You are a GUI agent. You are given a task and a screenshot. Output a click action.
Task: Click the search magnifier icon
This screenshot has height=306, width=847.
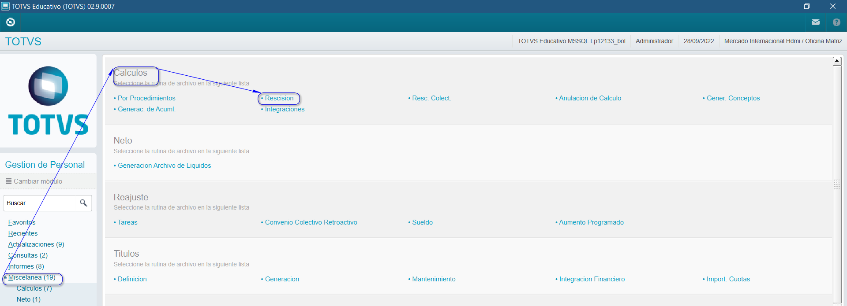83,203
